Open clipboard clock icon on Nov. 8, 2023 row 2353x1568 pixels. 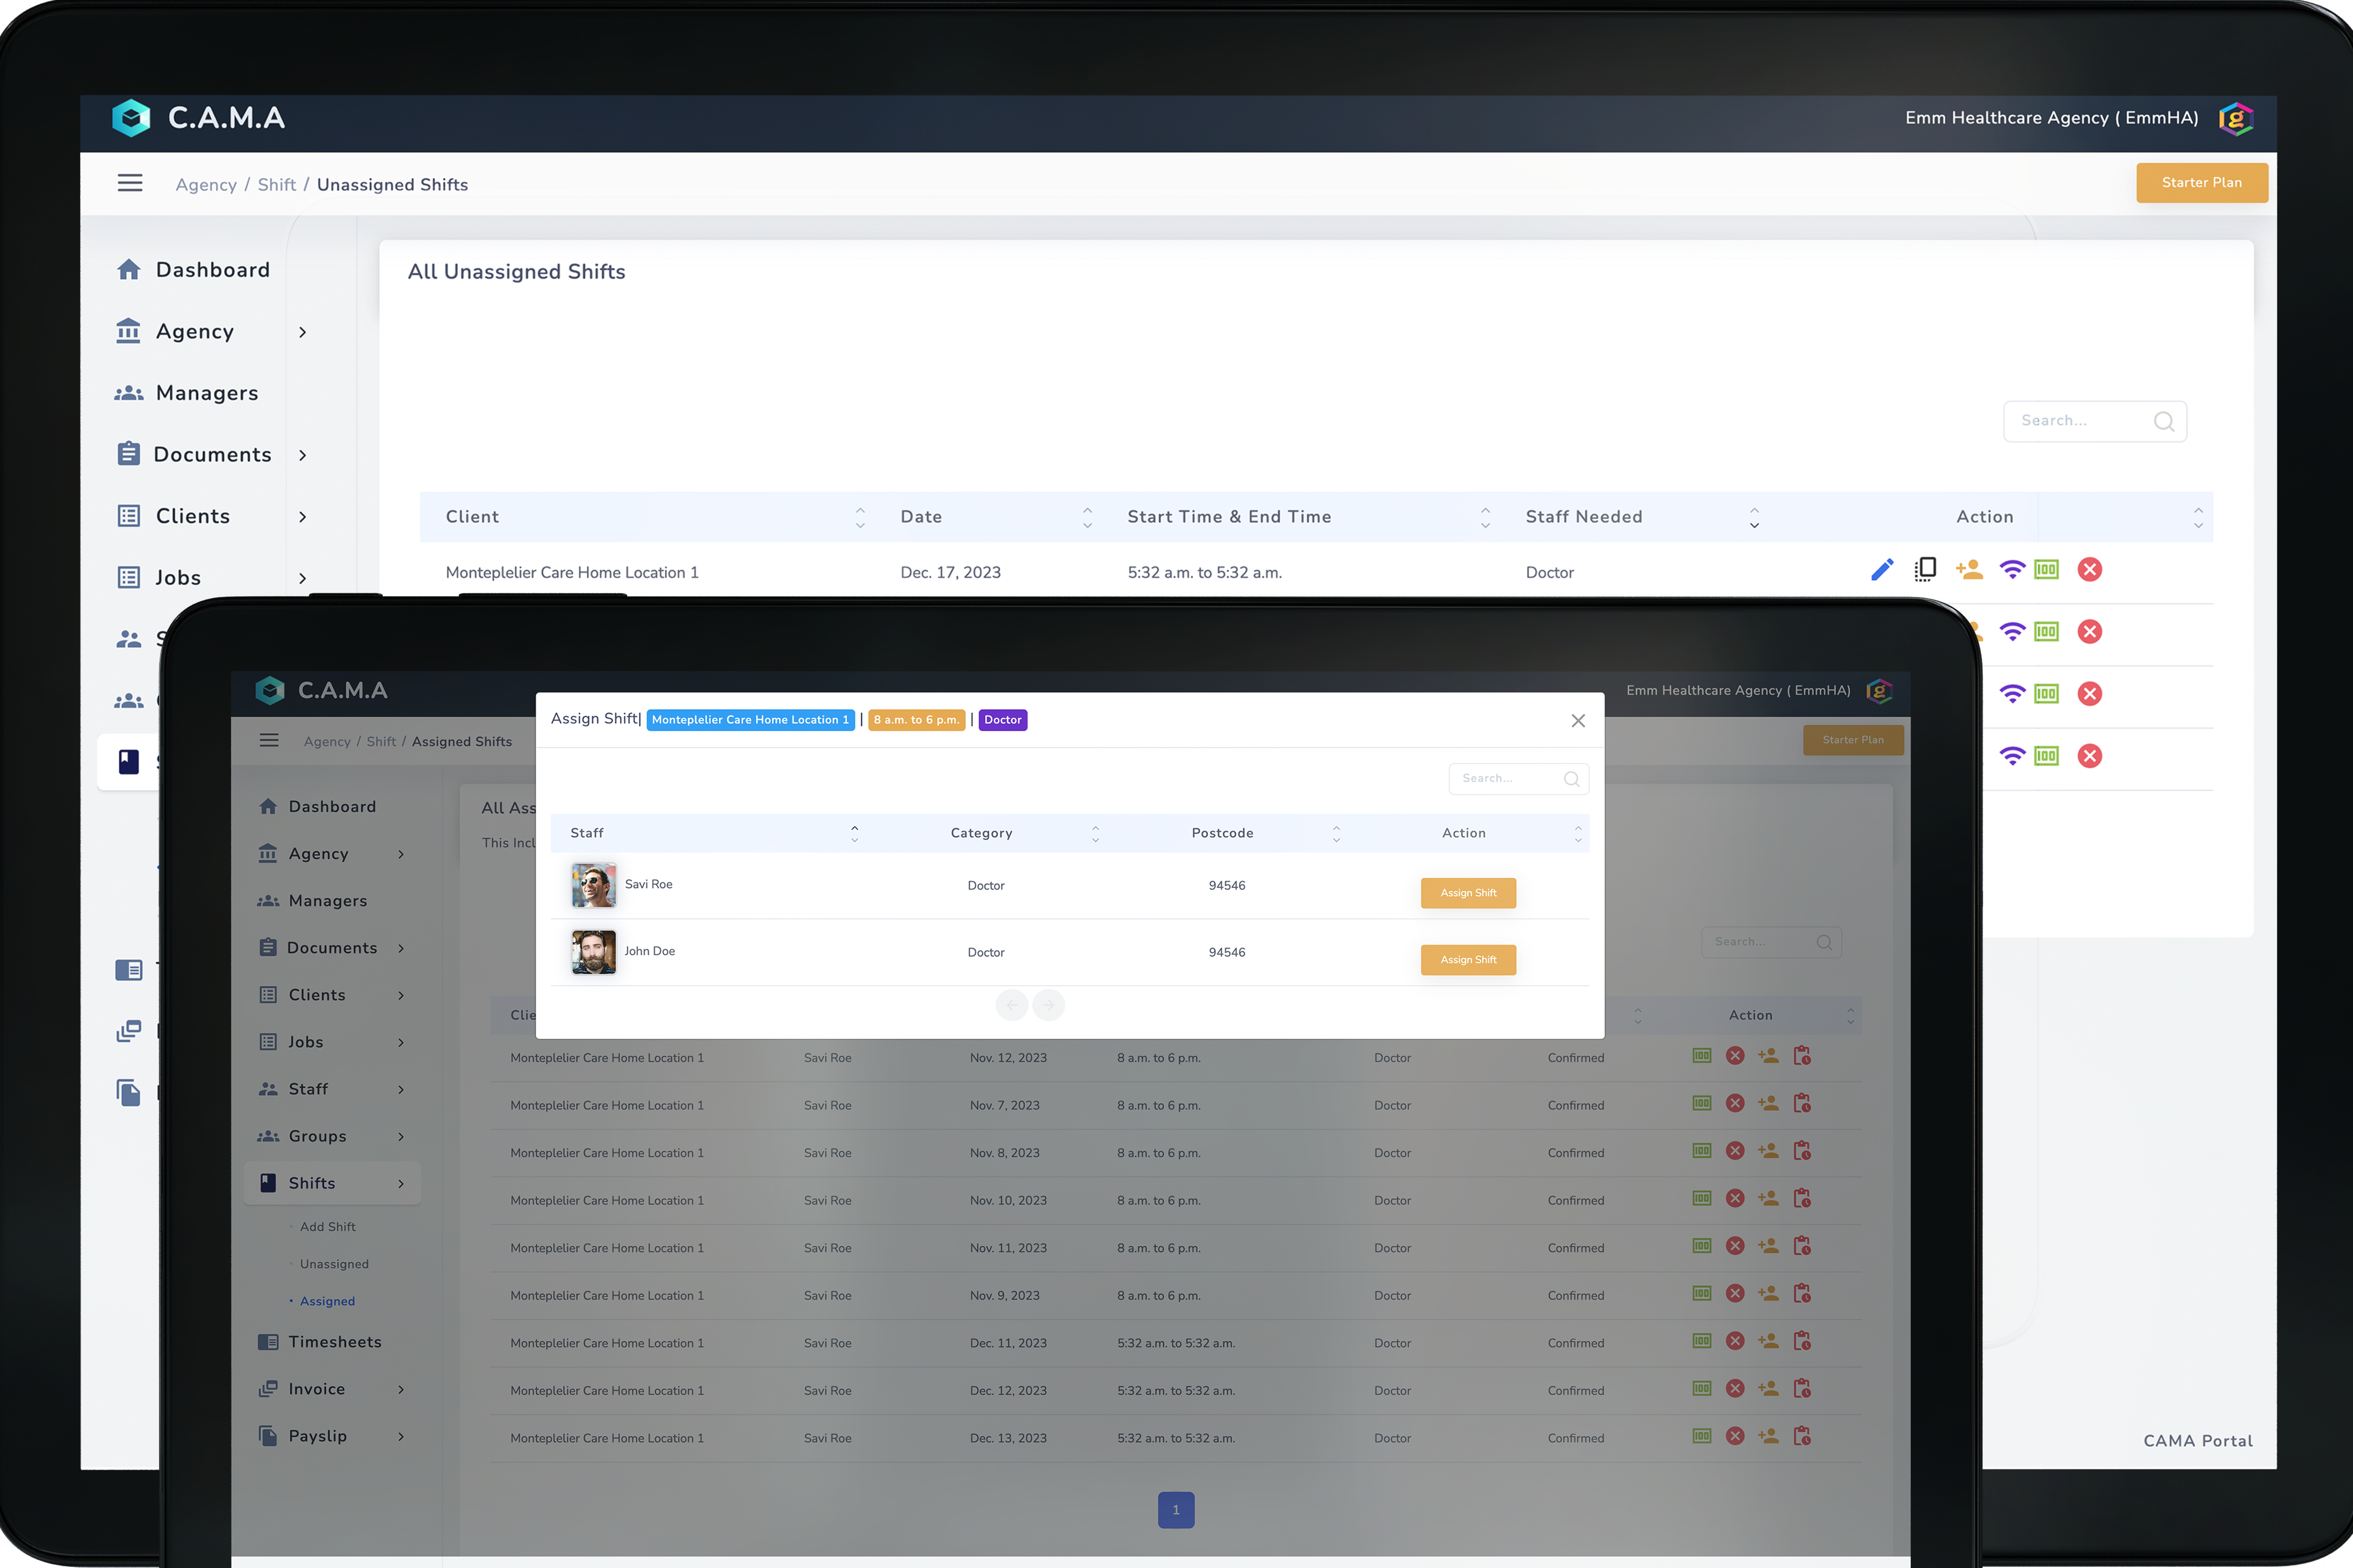pyautogui.click(x=1803, y=1151)
